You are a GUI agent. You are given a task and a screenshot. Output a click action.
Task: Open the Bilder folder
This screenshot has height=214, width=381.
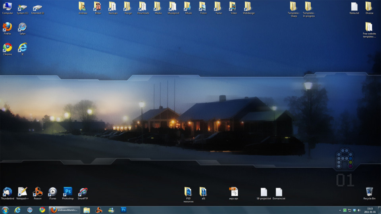pyautogui.click(x=98, y=8)
